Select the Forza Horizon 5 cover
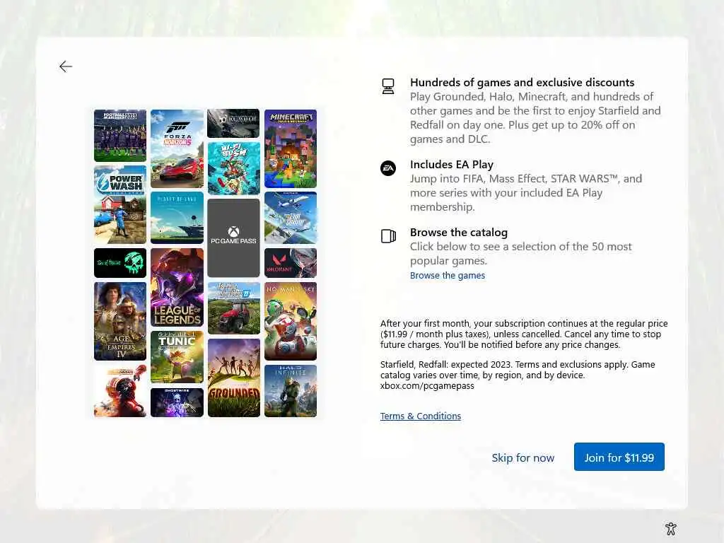 [x=177, y=148]
